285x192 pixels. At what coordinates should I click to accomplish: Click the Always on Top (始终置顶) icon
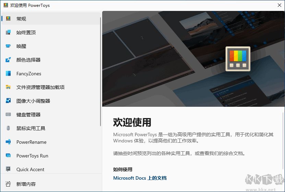(8, 33)
